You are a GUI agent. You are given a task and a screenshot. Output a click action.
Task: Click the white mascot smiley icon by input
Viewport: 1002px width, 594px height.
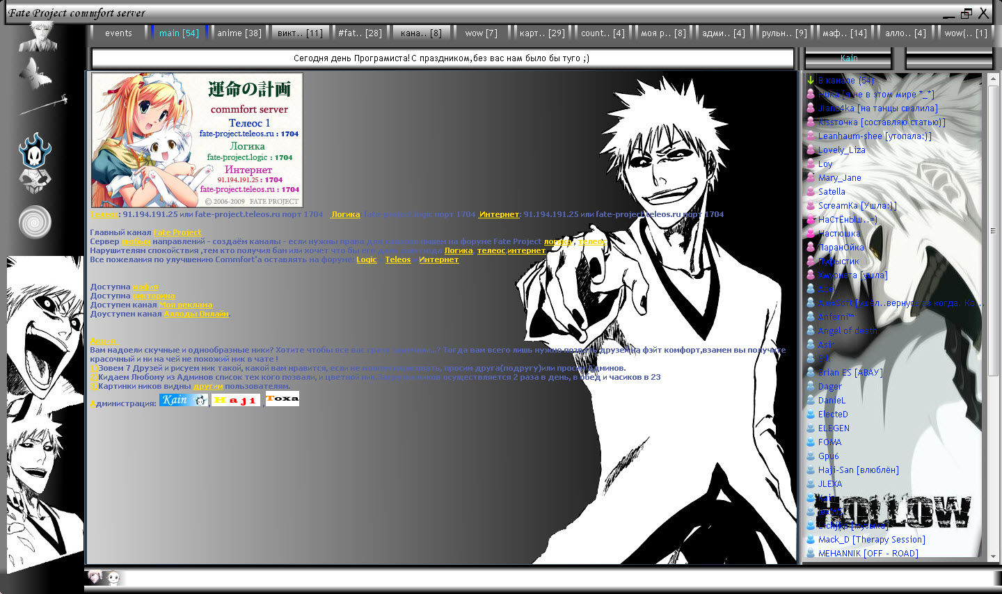point(113,577)
